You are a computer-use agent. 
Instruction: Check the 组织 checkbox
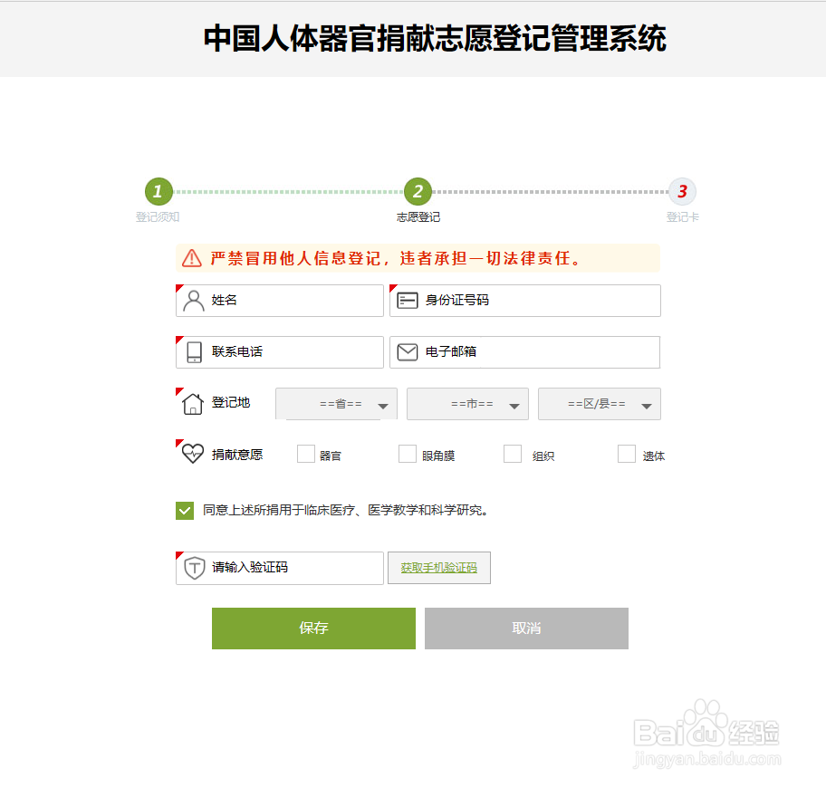513,454
